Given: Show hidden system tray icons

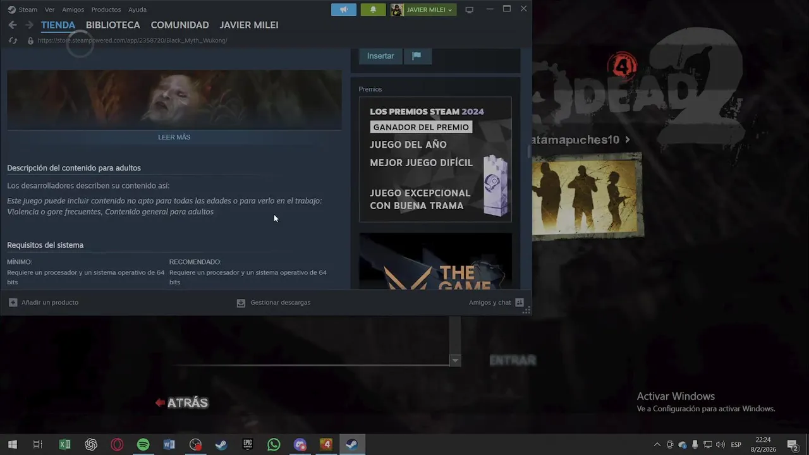Looking at the screenshot, I should point(657,445).
